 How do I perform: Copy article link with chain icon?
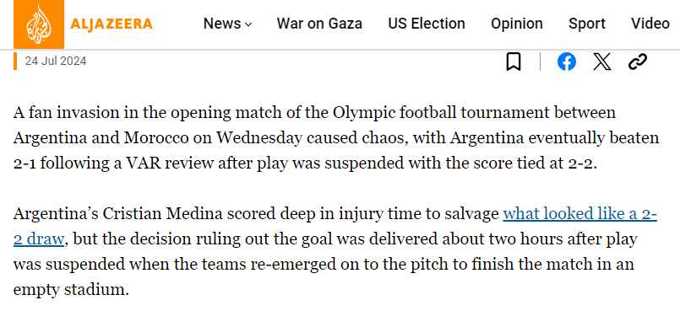[638, 62]
